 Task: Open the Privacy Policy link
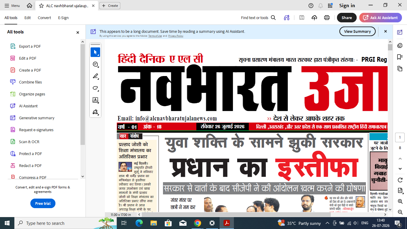click(176, 36)
